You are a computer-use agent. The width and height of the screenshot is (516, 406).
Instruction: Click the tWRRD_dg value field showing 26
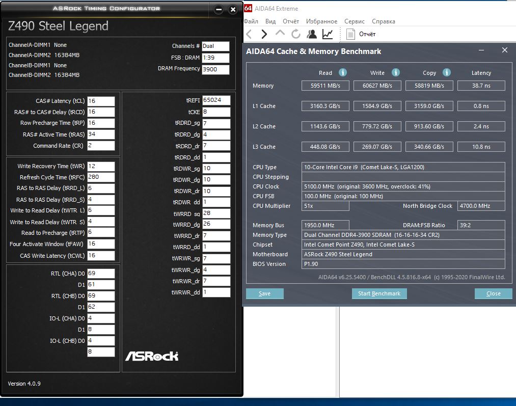pyautogui.click(x=216, y=224)
